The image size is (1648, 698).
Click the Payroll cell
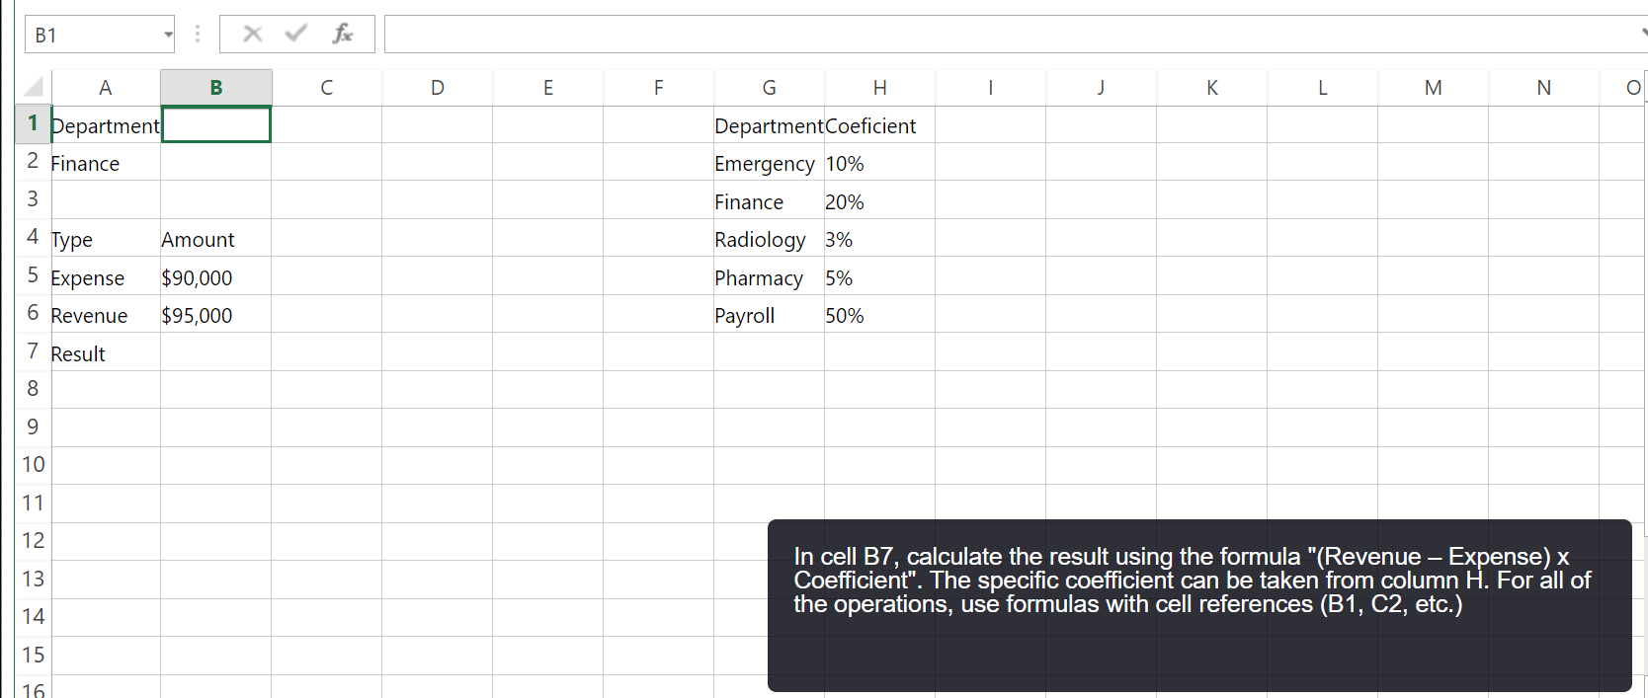[770, 315]
